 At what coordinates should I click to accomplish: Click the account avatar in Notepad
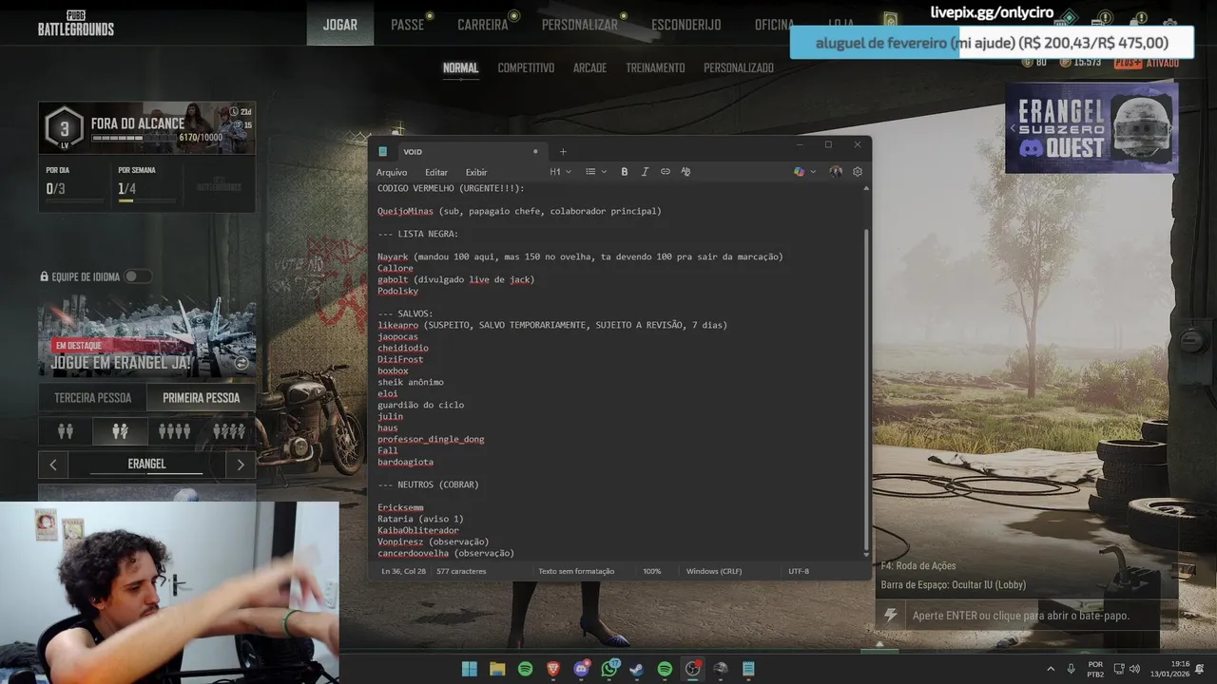(836, 172)
